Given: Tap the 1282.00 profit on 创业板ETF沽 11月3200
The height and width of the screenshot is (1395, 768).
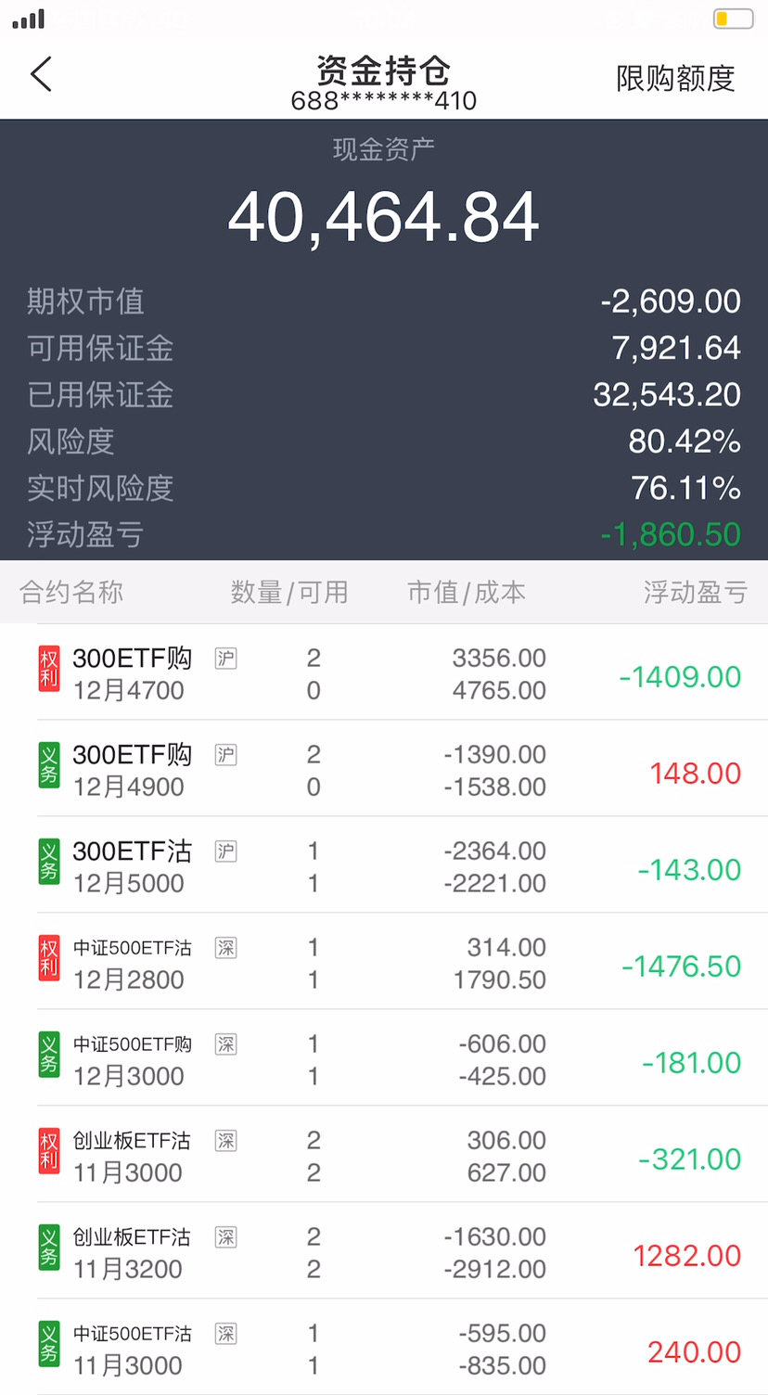Looking at the screenshot, I should coord(686,1256).
